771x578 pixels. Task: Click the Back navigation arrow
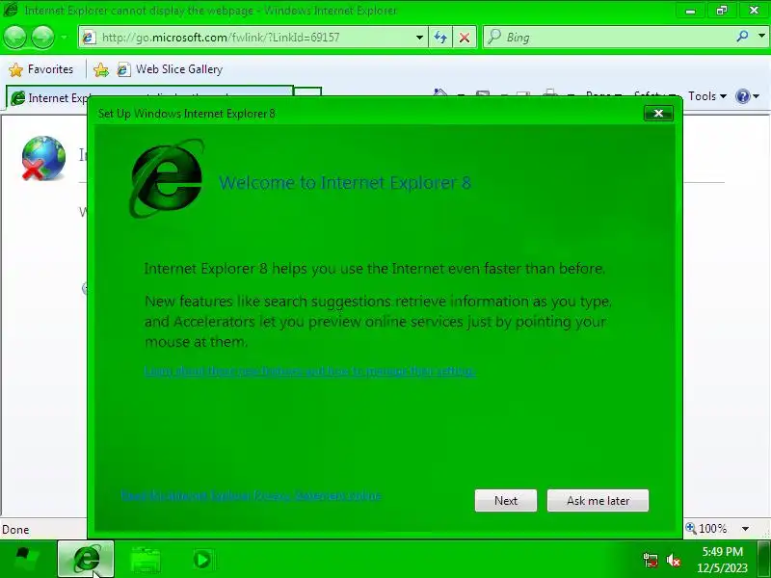tap(14, 38)
